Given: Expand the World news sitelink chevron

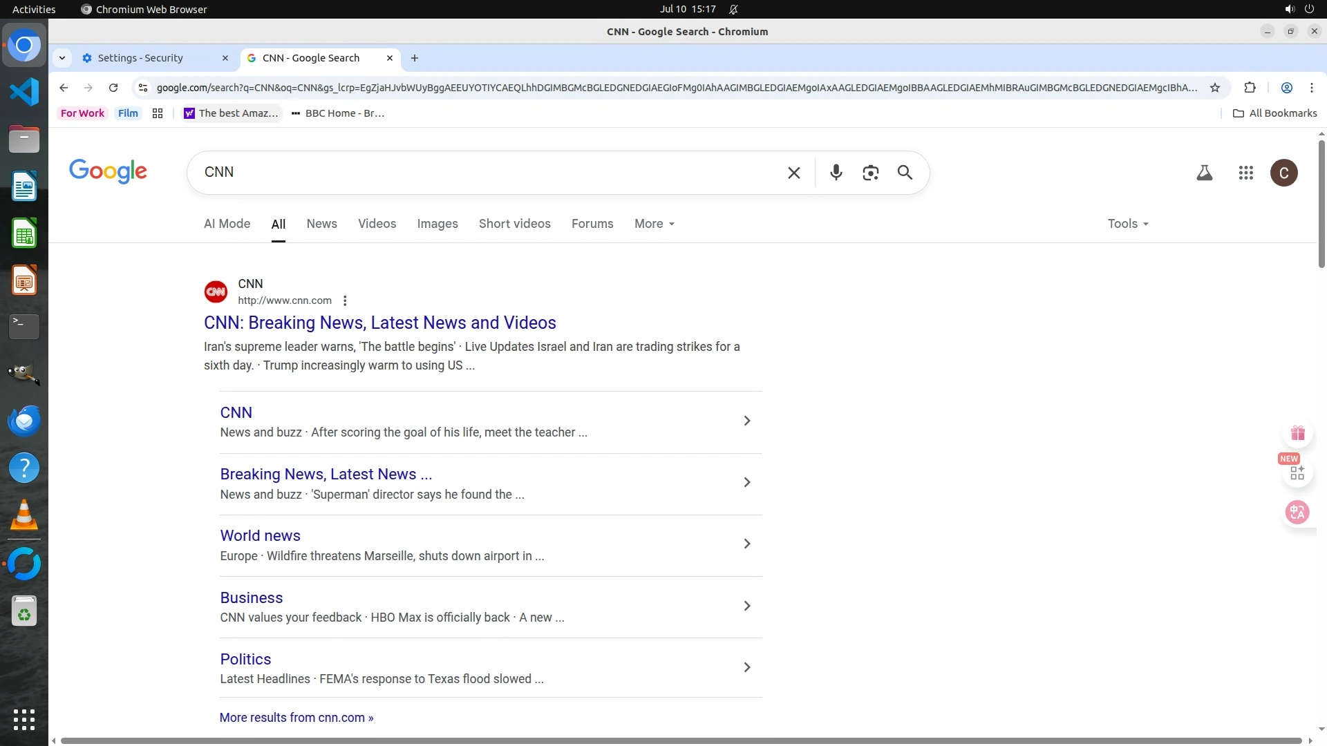Looking at the screenshot, I should (x=746, y=544).
